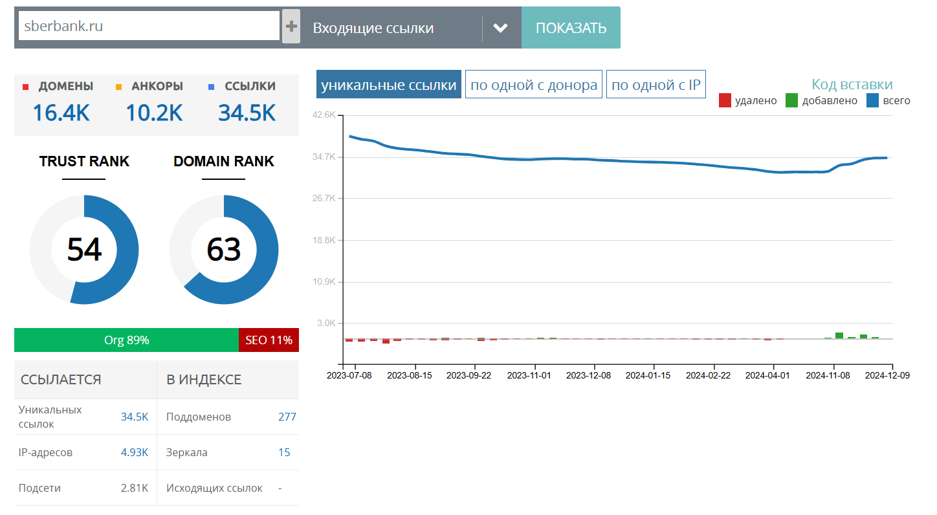Click the Зеркала value 15
The image size is (937, 515).
pyautogui.click(x=285, y=452)
